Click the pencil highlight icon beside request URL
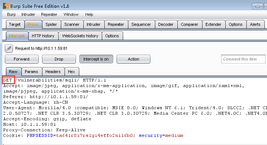Screen dimensions: 267x145 click(9, 48)
